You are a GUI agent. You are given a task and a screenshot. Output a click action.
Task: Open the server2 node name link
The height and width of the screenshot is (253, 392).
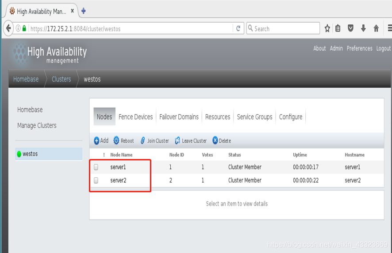pyautogui.click(x=118, y=180)
